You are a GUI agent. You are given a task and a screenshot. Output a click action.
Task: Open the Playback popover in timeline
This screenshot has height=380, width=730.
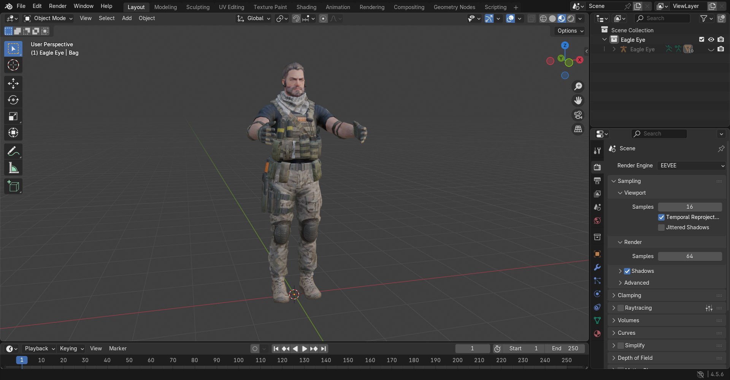point(40,348)
